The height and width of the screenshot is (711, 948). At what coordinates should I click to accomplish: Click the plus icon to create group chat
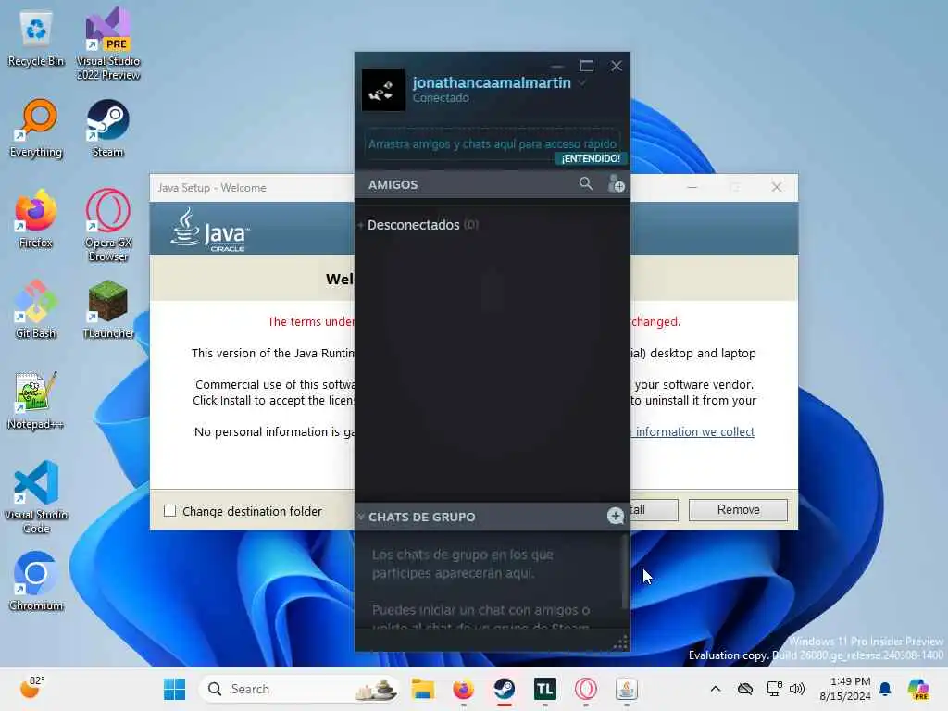click(x=615, y=516)
